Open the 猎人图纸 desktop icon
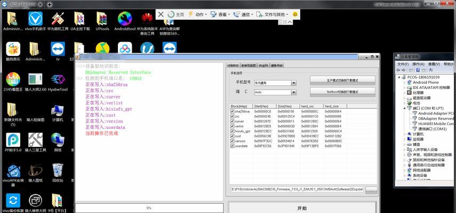This screenshot has width=456, height=213. click(x=36, y=173)
